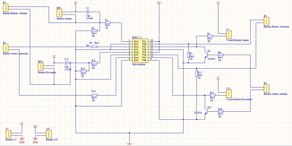The height and width of the screenshot is (146, 292).
Task: Click the 24V power port above the optocoupler
Action: click(x=159, y=4)
